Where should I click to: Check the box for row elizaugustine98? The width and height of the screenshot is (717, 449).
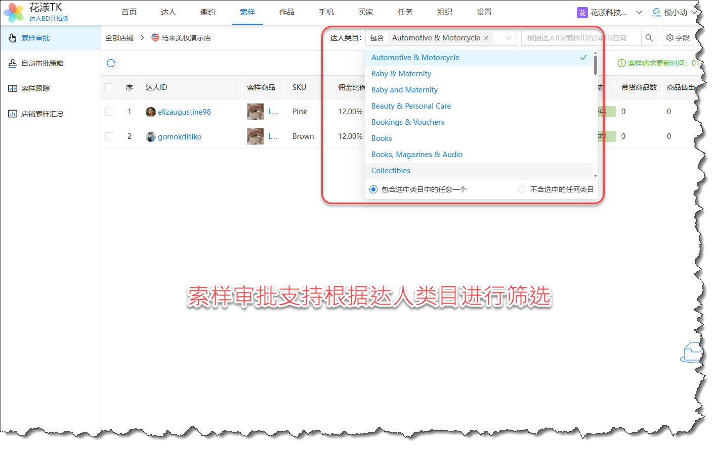[x=109, y=112]
